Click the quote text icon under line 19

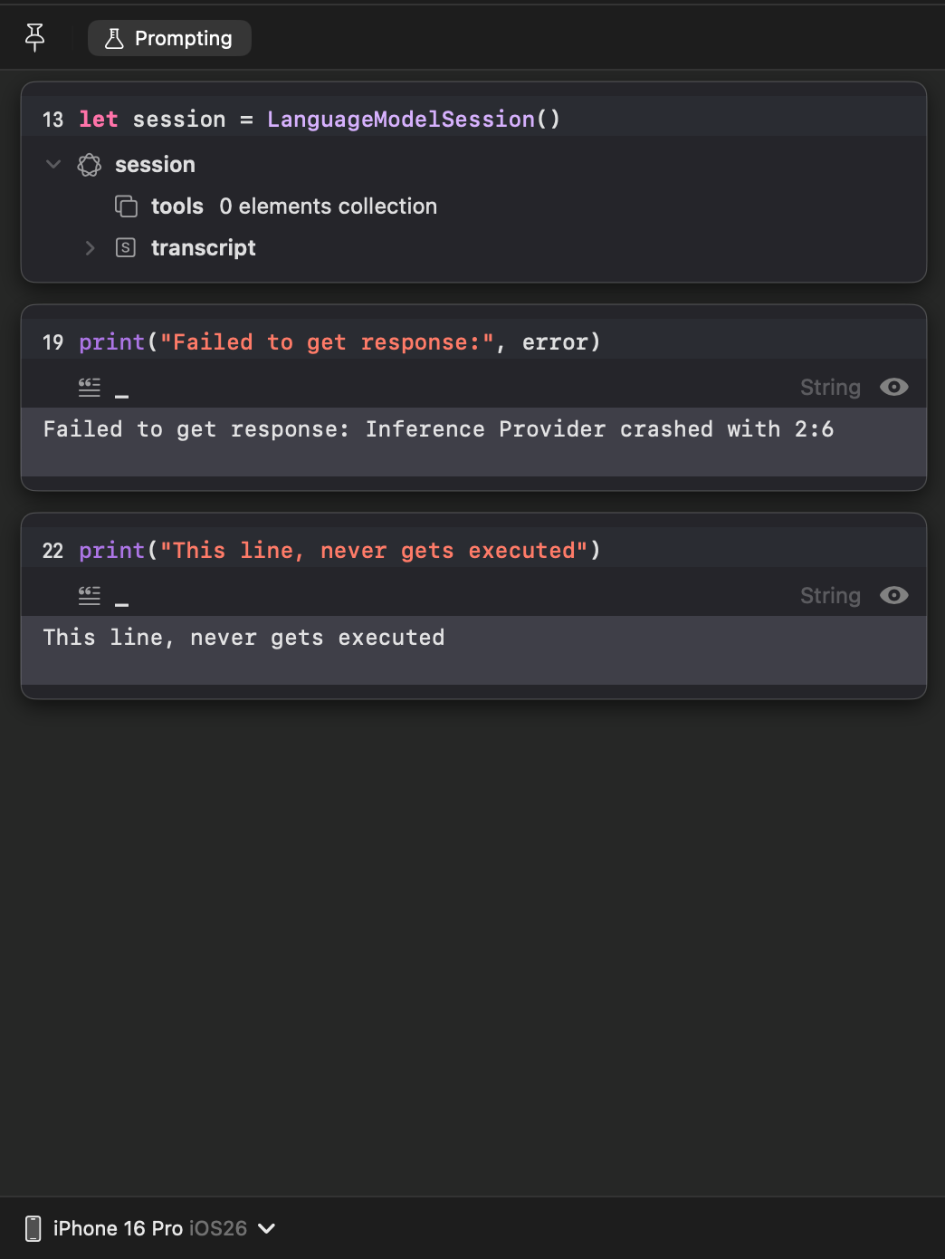coord(90,388)
